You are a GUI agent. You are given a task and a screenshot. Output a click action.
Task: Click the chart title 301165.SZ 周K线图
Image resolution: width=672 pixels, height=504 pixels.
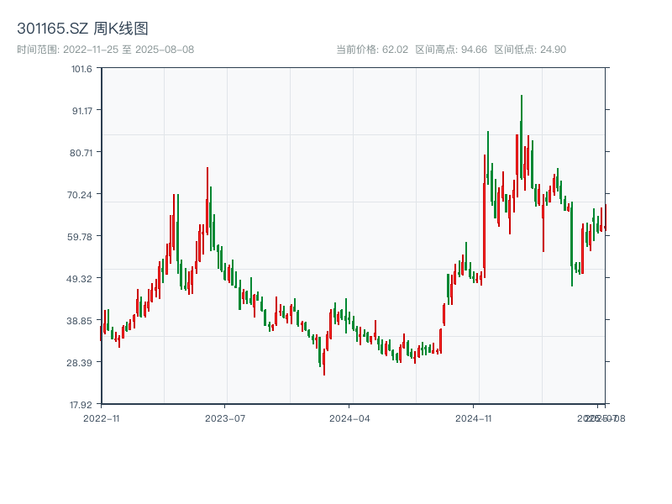pyautogui.click(x=82, y=29)
